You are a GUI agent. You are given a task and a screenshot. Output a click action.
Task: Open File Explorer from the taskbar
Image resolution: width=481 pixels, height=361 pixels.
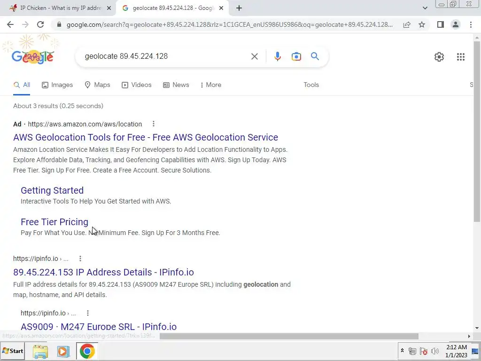coord(40,352)
